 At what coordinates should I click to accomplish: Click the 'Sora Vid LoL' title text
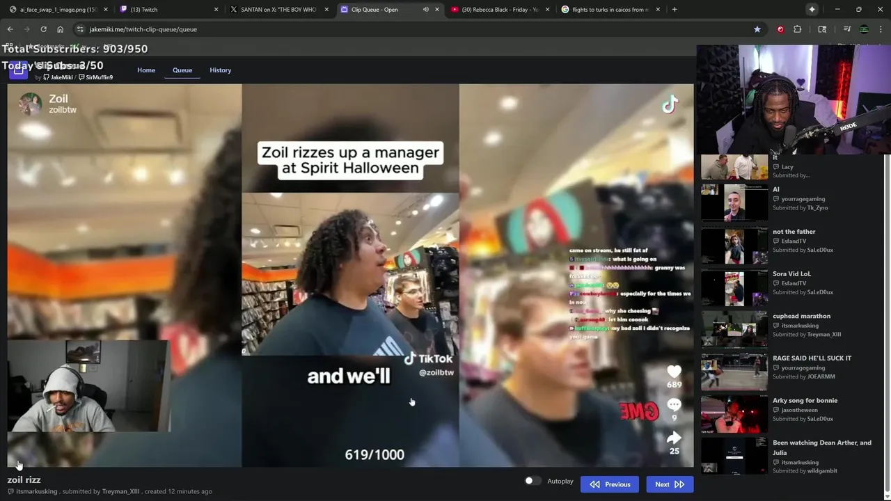click(791, 274)
